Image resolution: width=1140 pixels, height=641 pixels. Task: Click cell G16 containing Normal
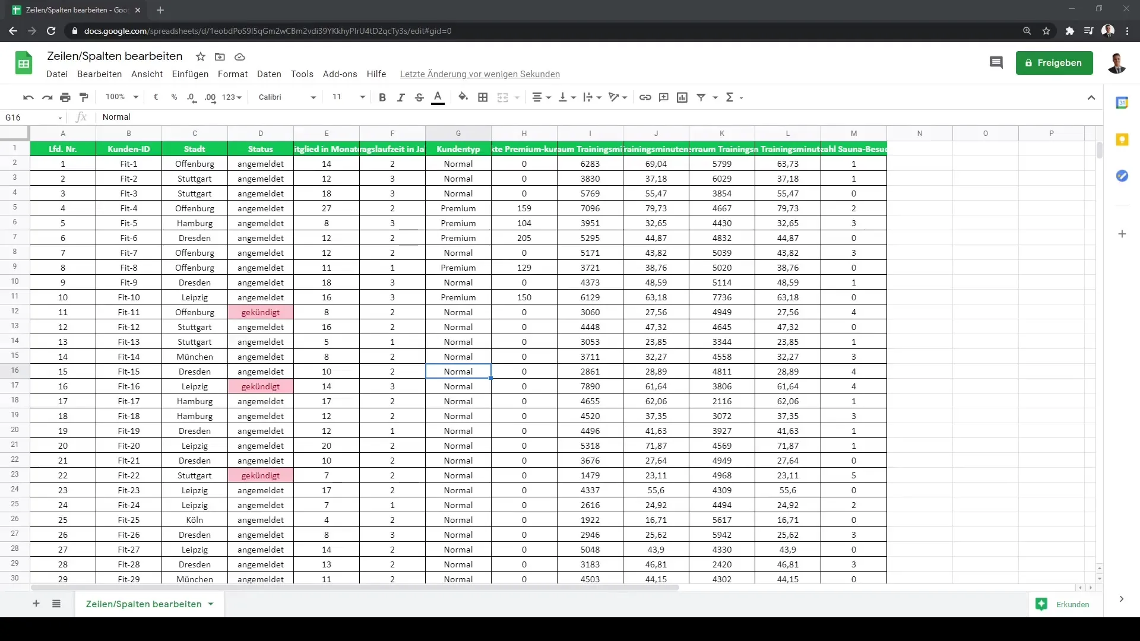pos(458,371)
